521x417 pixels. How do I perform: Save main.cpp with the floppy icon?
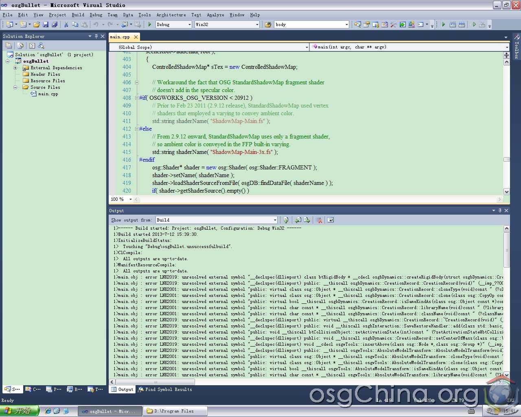pyautogui.click(x=46, y=24)
